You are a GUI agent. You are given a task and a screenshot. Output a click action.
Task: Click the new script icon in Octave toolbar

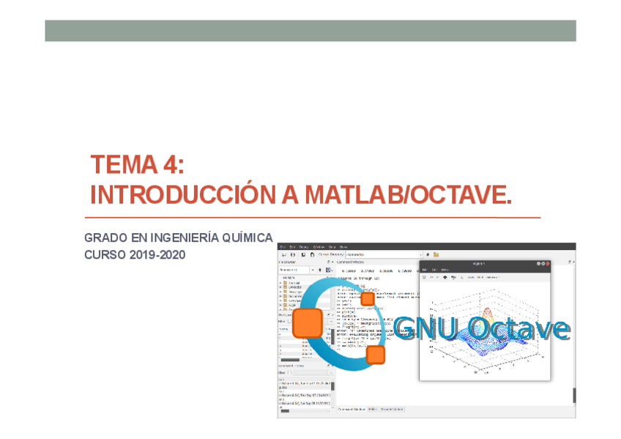pyautogui.click(x=284, y=254)
